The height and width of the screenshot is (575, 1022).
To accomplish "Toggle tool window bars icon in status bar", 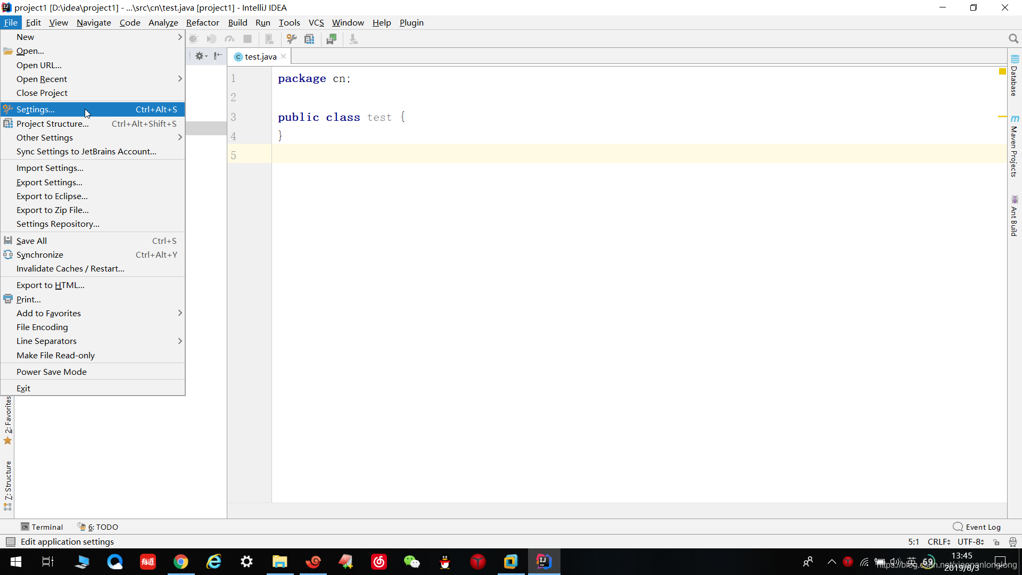I will click(10, 542).
